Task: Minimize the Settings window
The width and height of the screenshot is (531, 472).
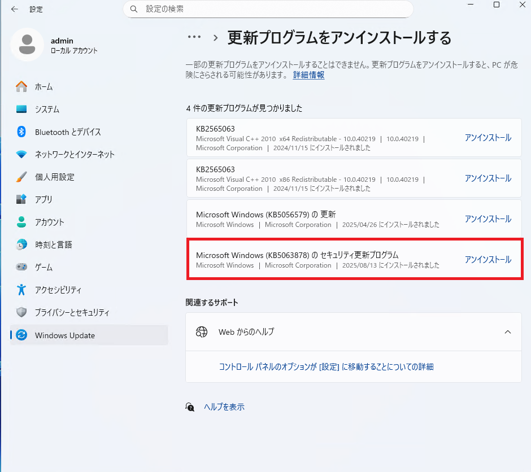Action: [471, 5]
